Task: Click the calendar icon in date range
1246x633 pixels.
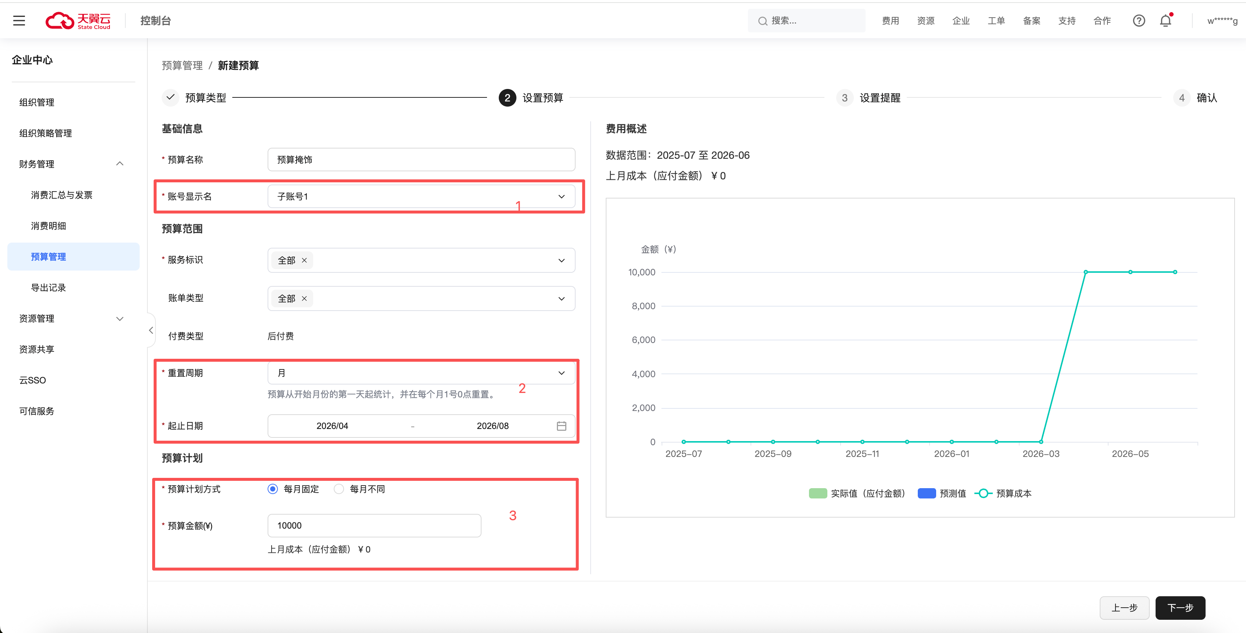Action: point(561,426)
